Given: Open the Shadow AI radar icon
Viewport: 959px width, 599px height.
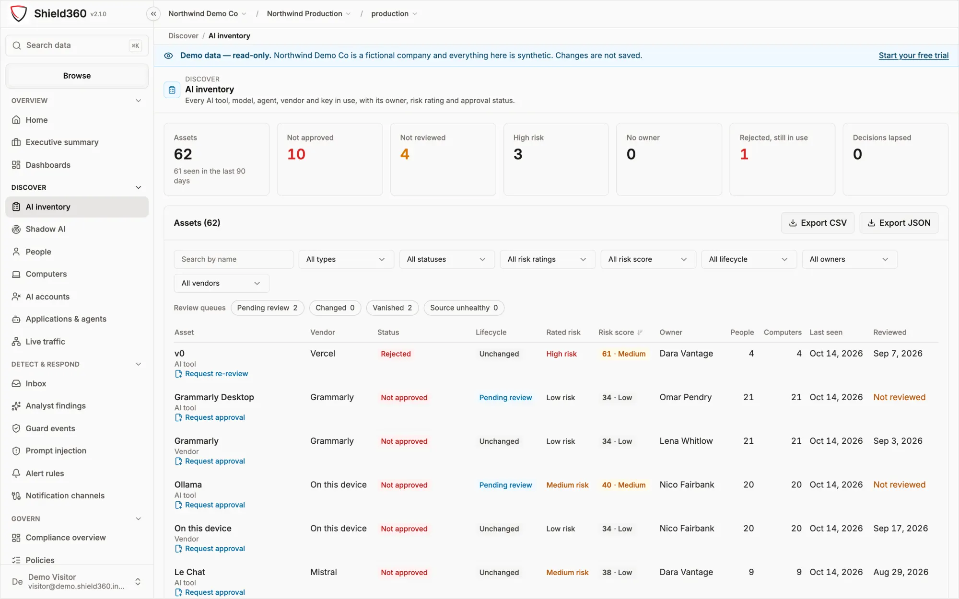Looking at the screenshot, I should point(16,229).
